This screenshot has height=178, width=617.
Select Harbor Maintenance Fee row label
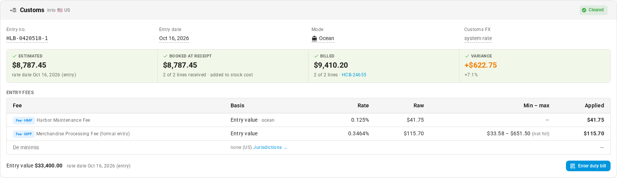(63, 120)
